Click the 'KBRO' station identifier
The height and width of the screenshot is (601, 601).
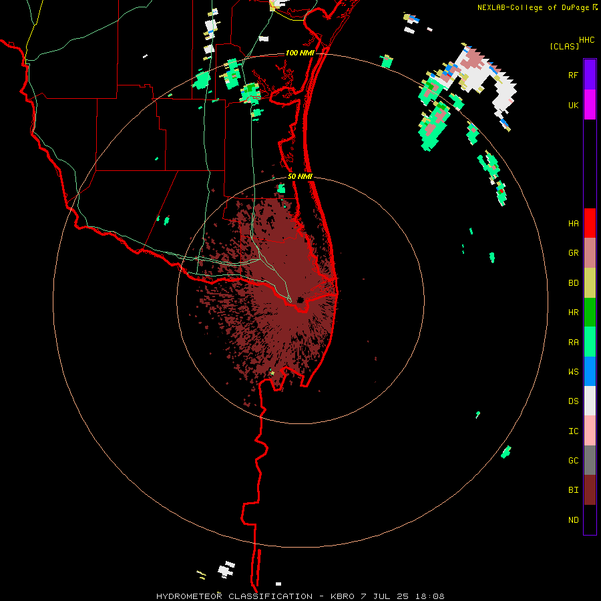[343, 596]
